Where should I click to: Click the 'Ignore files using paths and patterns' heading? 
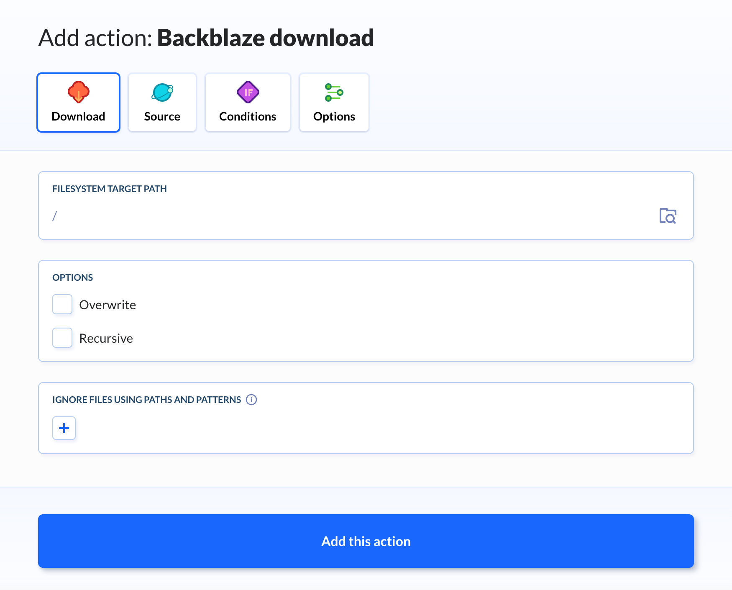(147, 400)
